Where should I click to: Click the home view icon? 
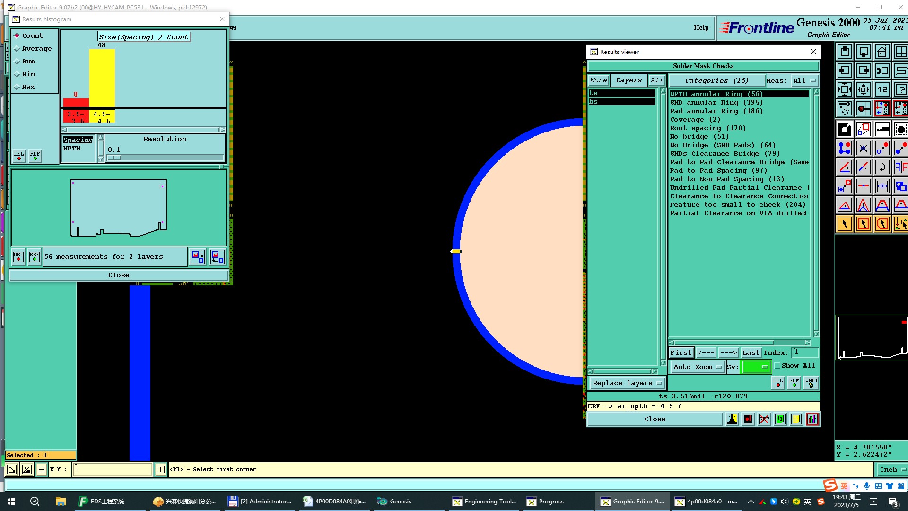tap(882, 52)
